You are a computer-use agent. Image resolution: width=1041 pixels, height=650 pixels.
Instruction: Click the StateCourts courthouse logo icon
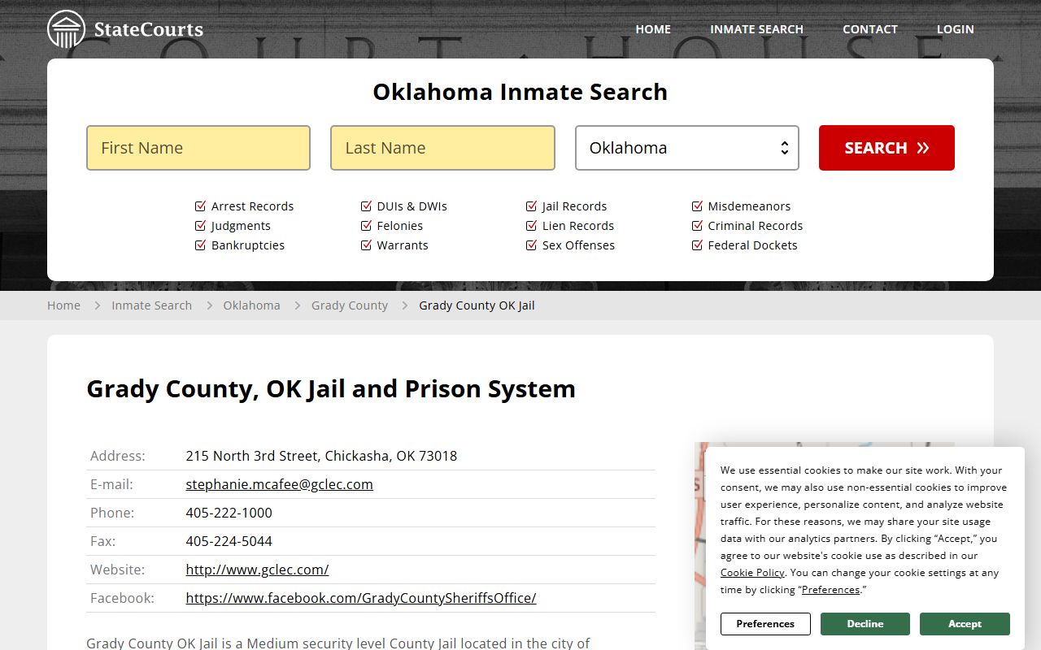coord(66,29)
